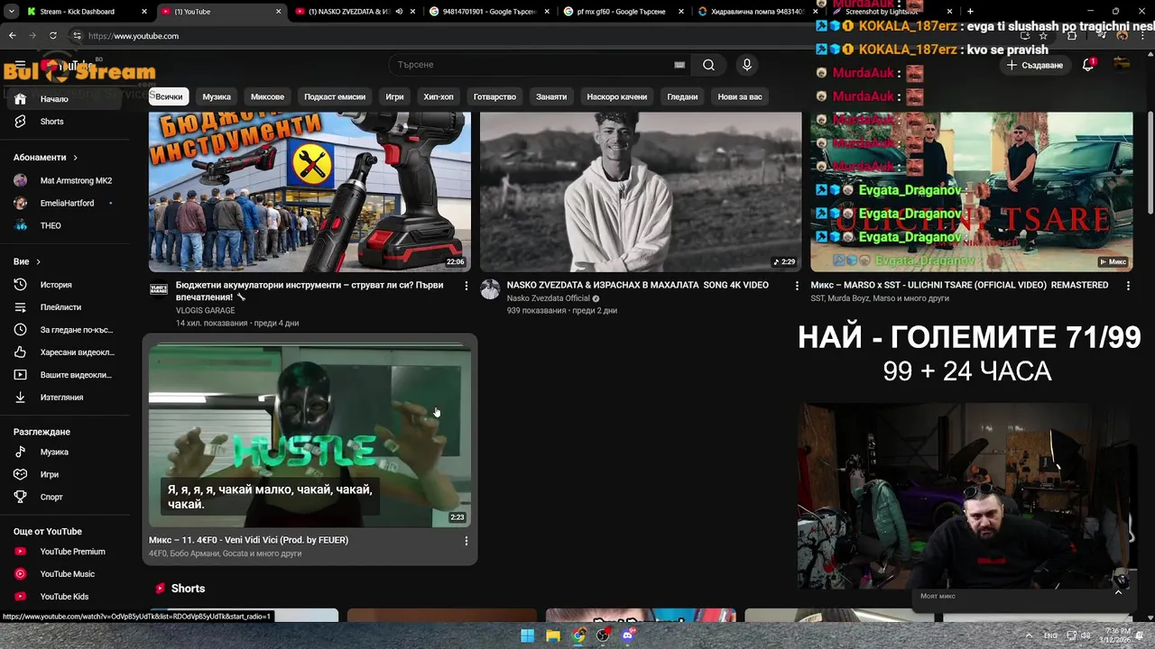
Task: Open Nasko Zvezdata Official channel link
Action: (548, 298)
